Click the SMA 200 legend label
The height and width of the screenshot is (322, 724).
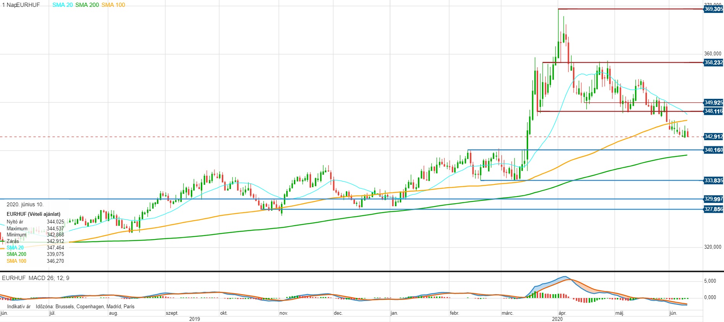coord(87,5)
